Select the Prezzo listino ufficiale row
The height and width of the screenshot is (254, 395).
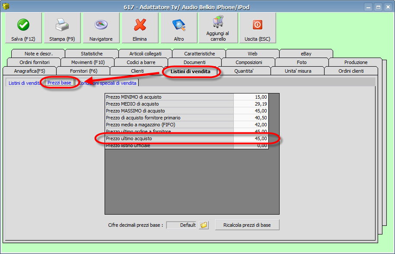coord(187,145)
